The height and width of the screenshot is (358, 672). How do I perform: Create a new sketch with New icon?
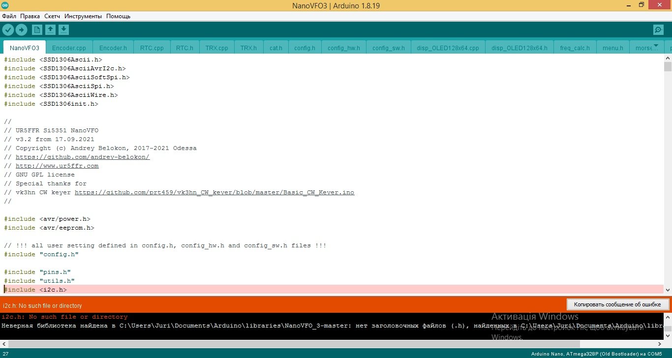point(37,30)
